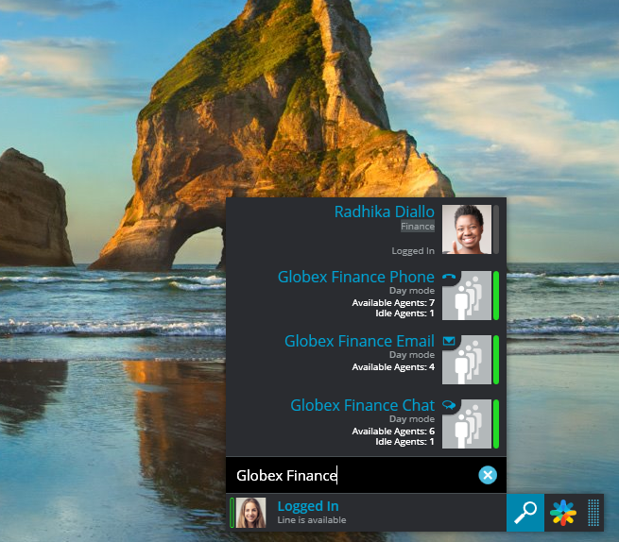Open the Globex Finance Email queue
Image resolution: width=619 pixels, height=542 pixels.
(x=359, y=341)
